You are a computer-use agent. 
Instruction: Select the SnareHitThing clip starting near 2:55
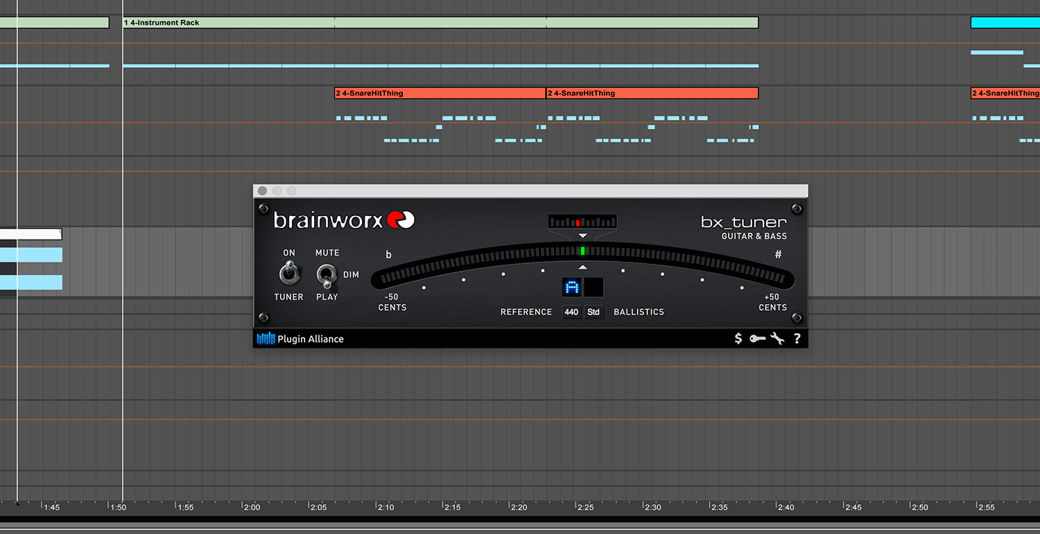click(x=1005, y=93)
